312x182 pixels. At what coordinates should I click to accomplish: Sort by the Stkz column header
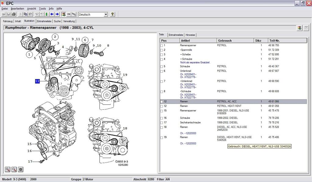point(261,41)
